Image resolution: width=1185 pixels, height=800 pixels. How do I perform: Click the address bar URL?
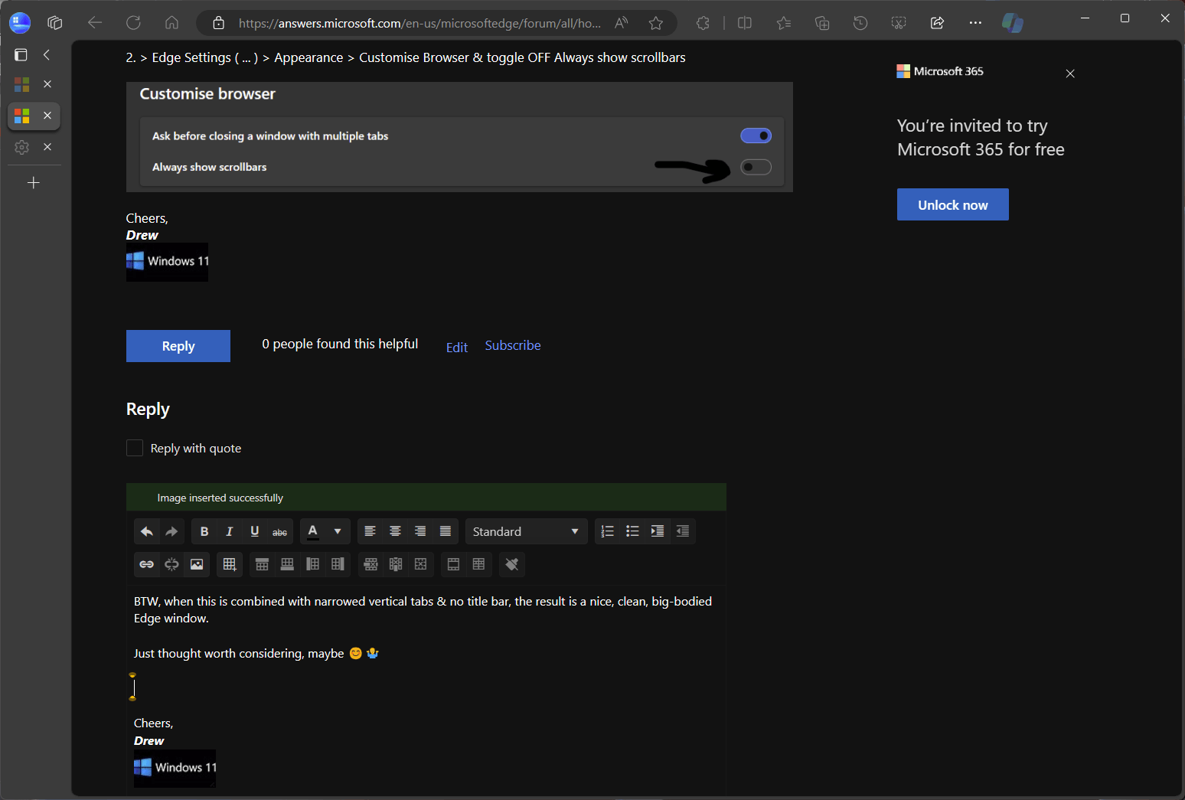coord(419,23)
